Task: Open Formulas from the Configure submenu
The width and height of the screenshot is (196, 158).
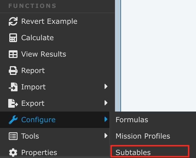Action: 132,120
